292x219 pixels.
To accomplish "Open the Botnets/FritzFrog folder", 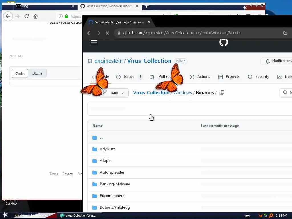I will pos(115,208).
